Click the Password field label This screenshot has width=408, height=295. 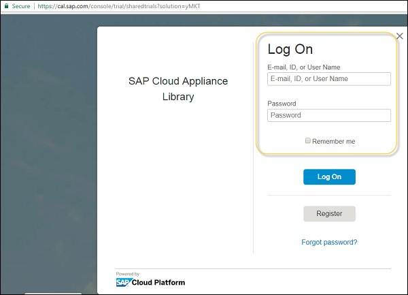[x=282, y=104]
